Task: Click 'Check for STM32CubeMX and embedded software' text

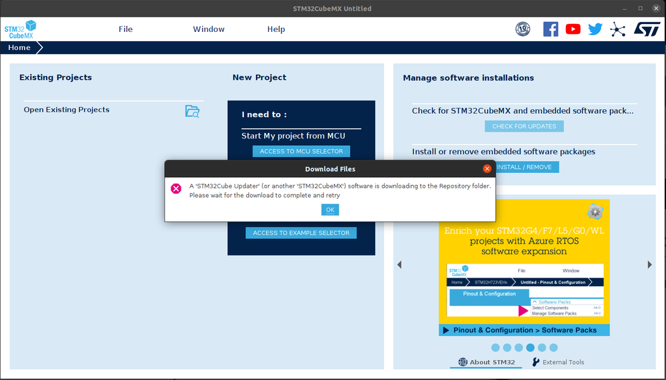Action: 523,111
